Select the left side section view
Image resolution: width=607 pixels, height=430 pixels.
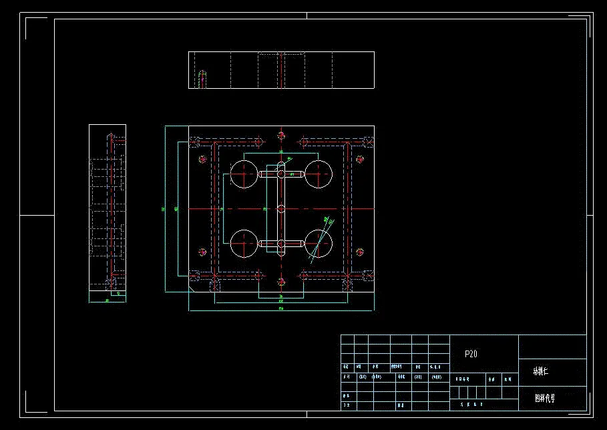[108, 208]
